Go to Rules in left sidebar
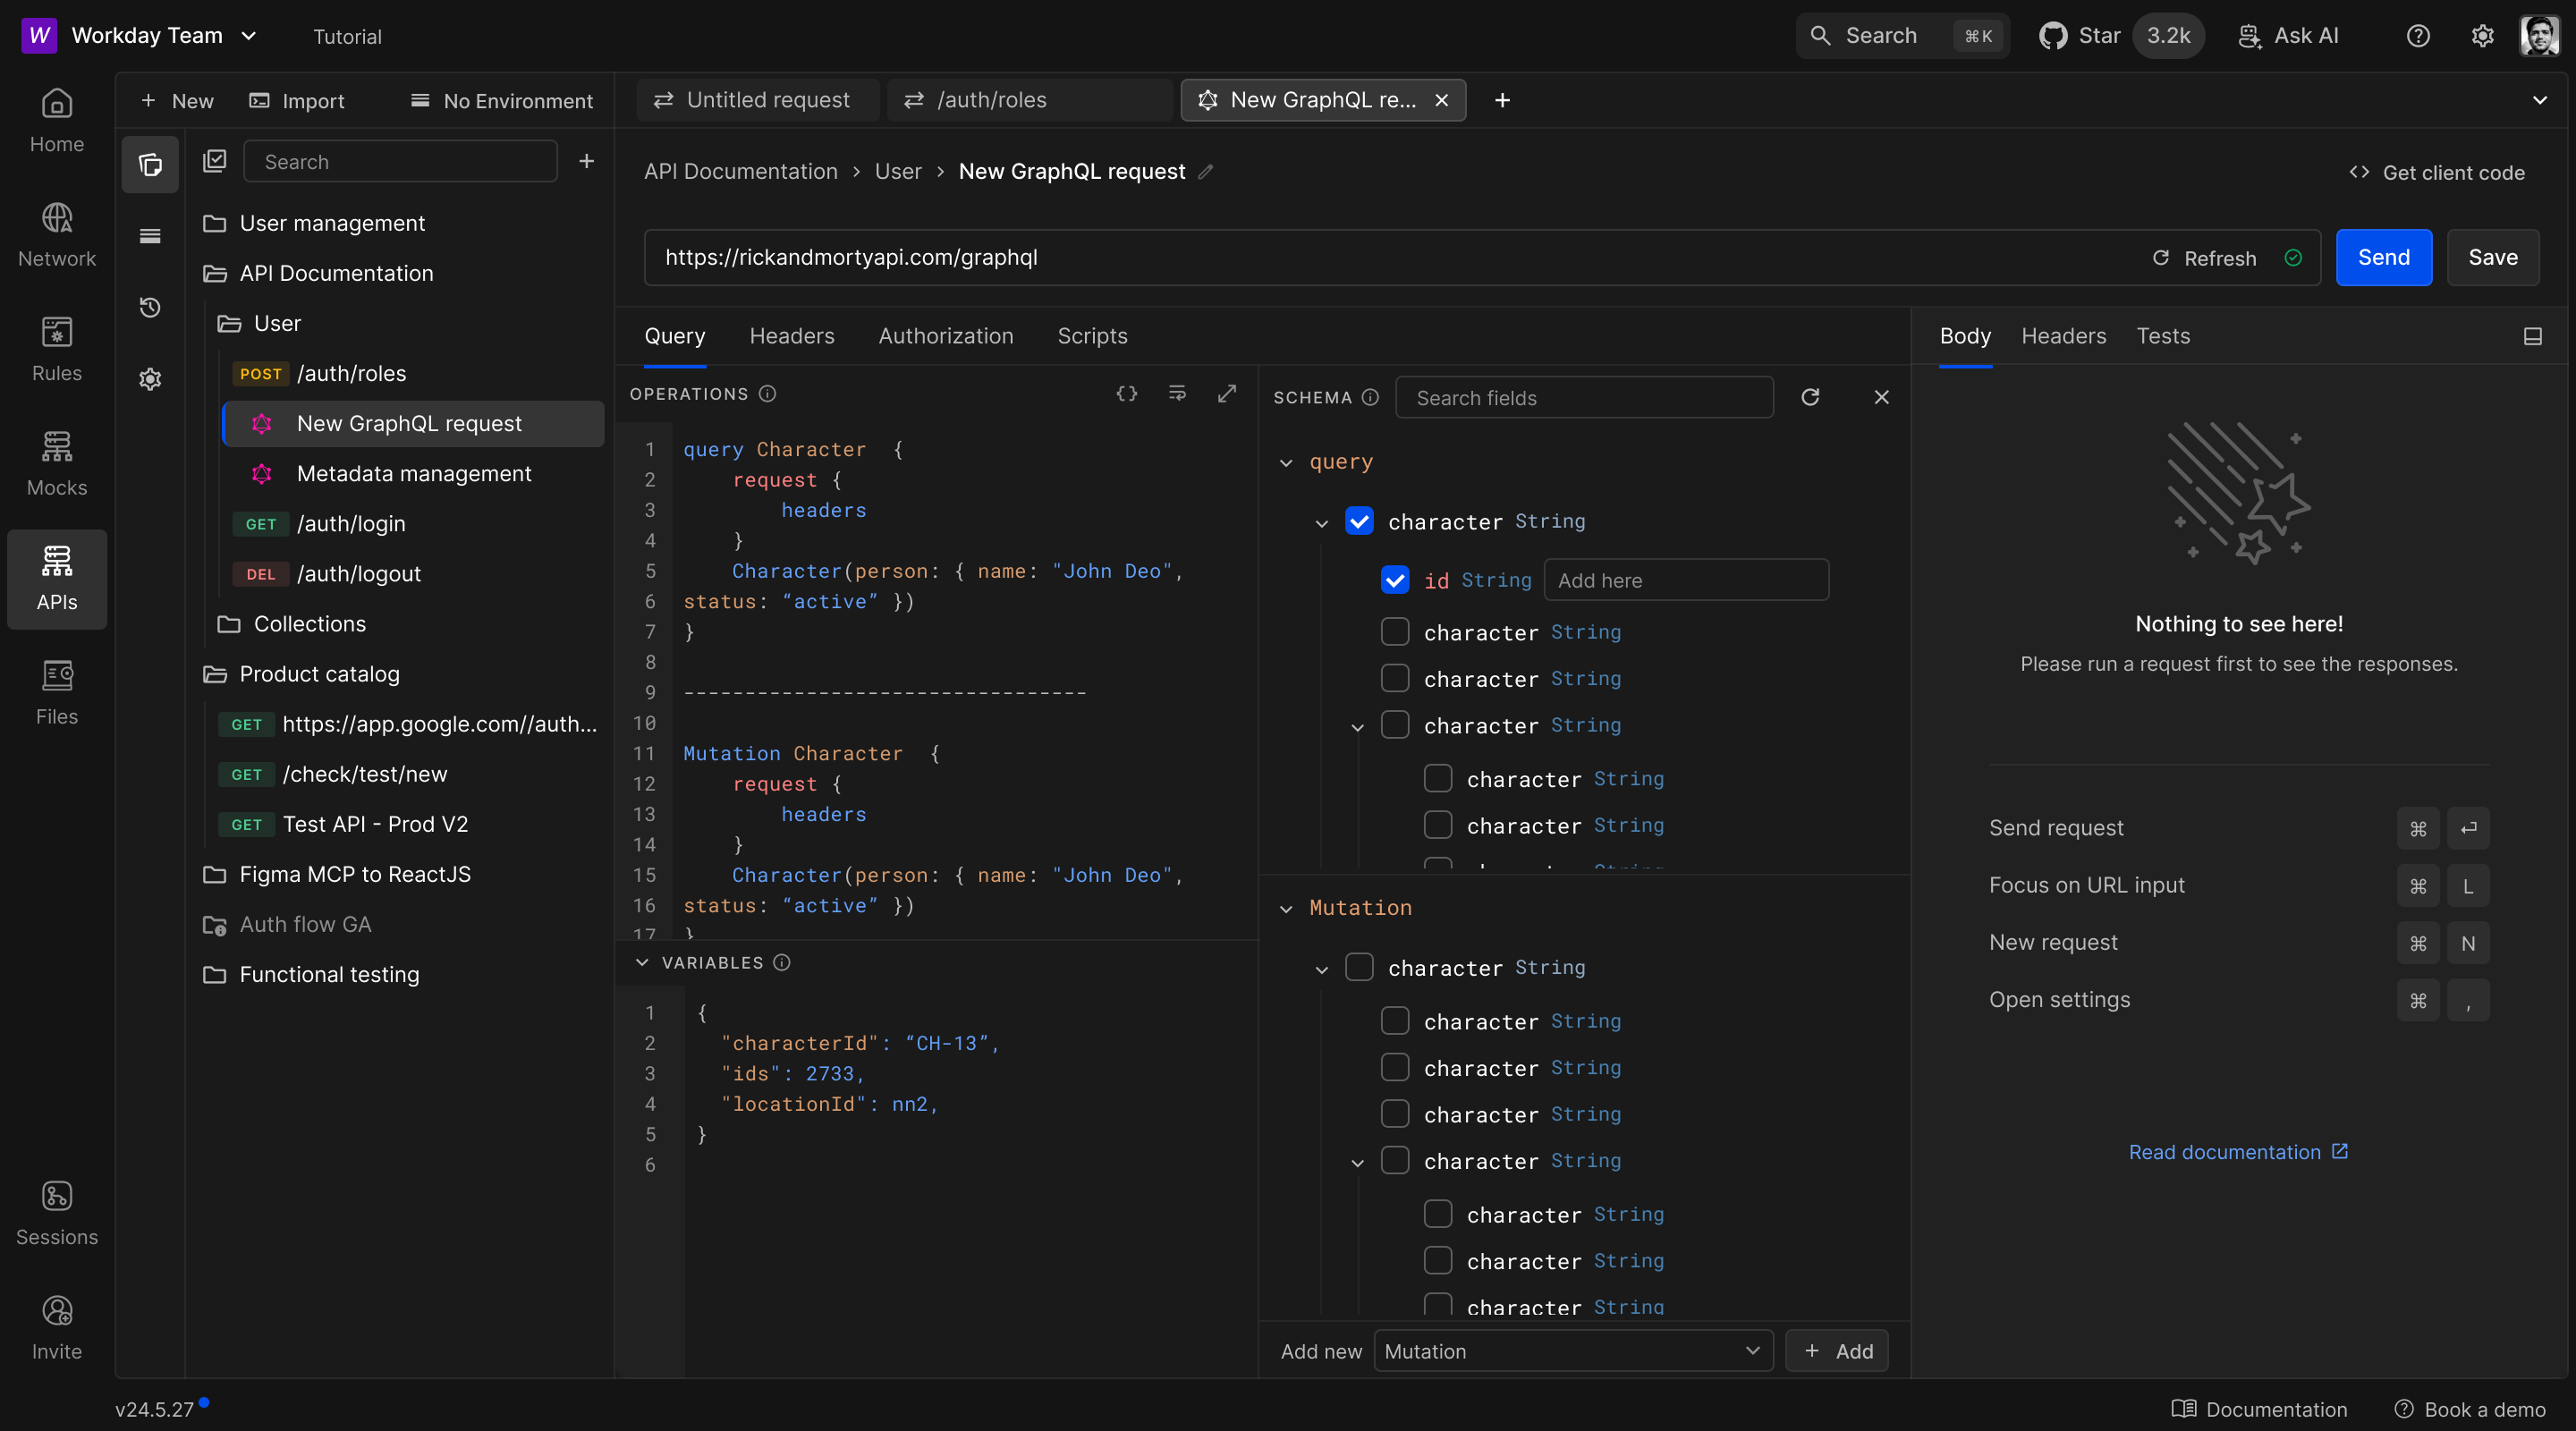 [56, 350]
